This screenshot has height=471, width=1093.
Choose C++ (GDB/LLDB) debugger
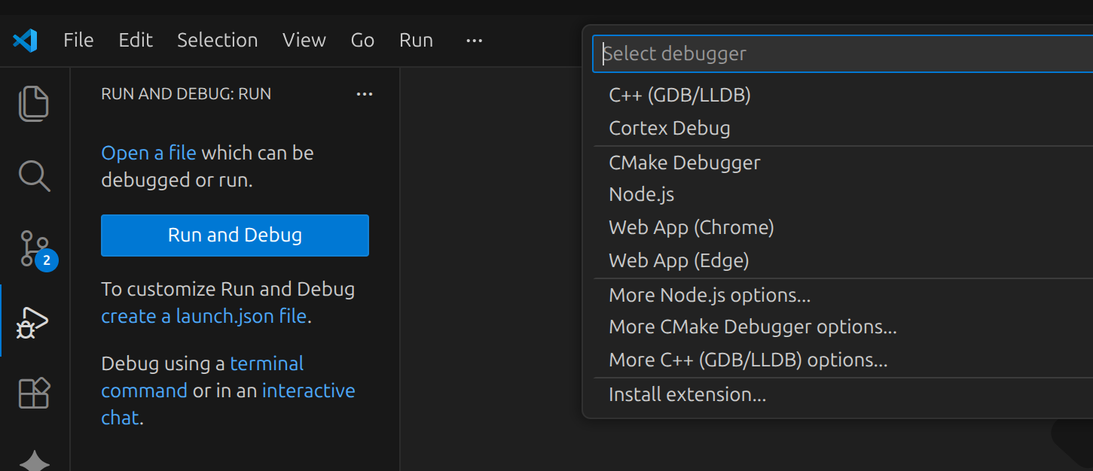coord(844,95)
